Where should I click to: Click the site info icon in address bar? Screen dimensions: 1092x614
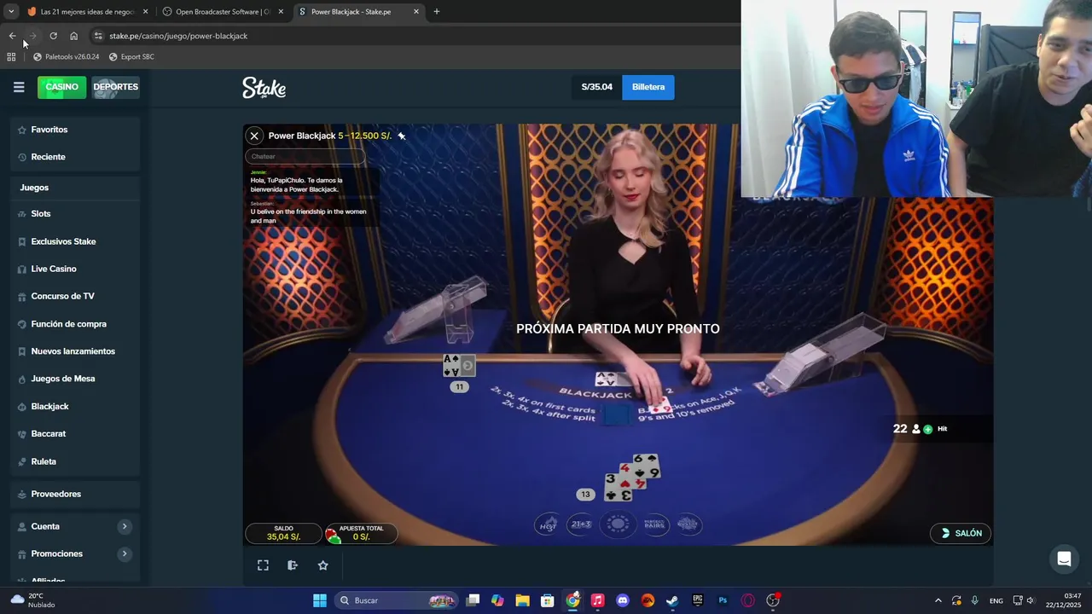(98, 36)
